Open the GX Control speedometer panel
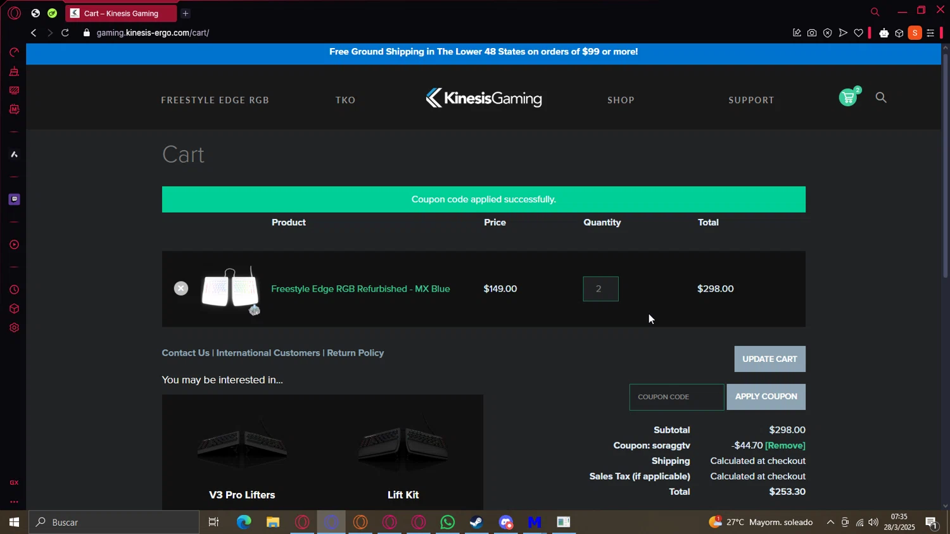 (14, 52)
